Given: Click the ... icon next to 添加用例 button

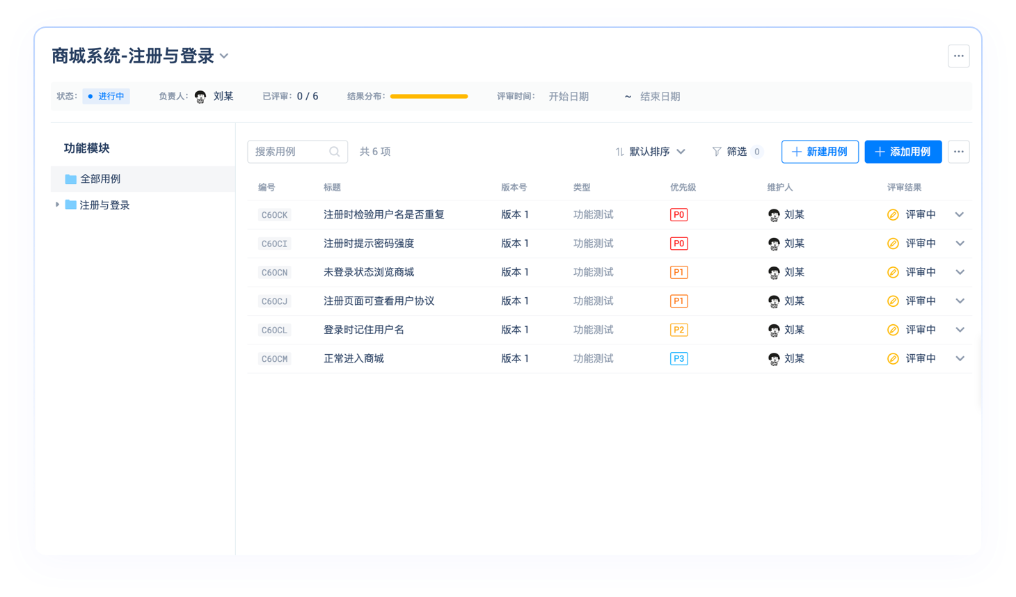Looking at the screenshot, I should (x=958, y=151).
